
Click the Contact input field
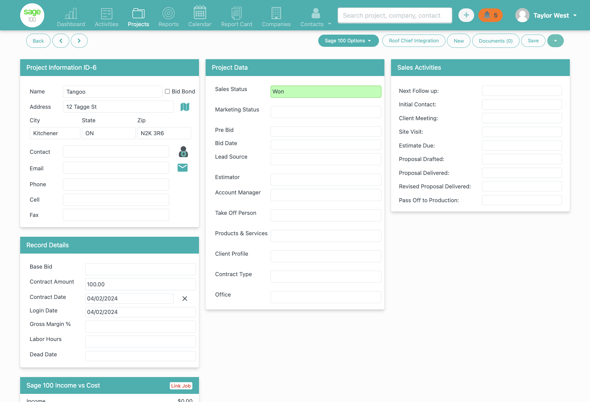click(116, 151)
